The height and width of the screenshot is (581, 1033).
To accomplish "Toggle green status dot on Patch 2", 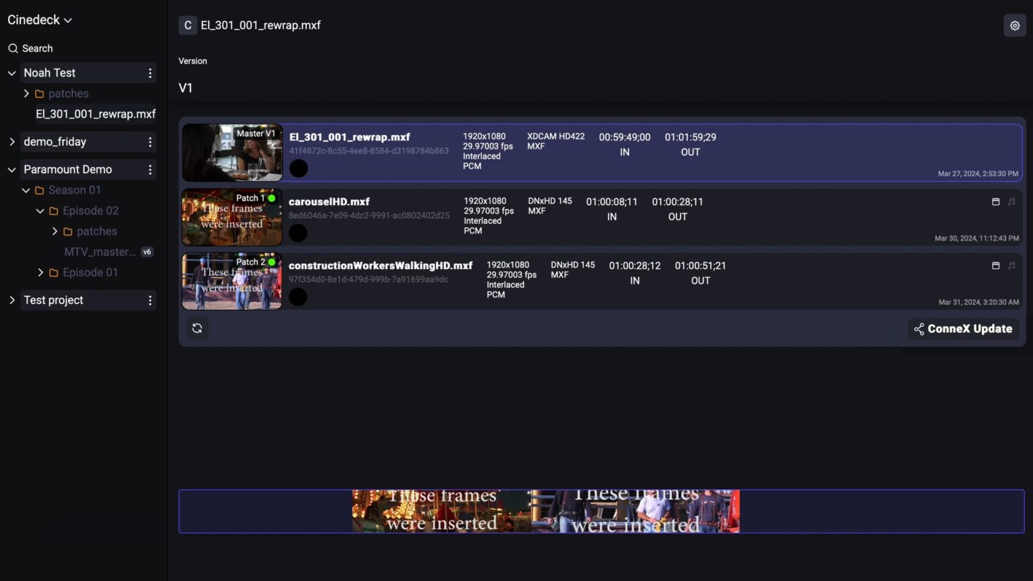I will (x=272, y=262).
